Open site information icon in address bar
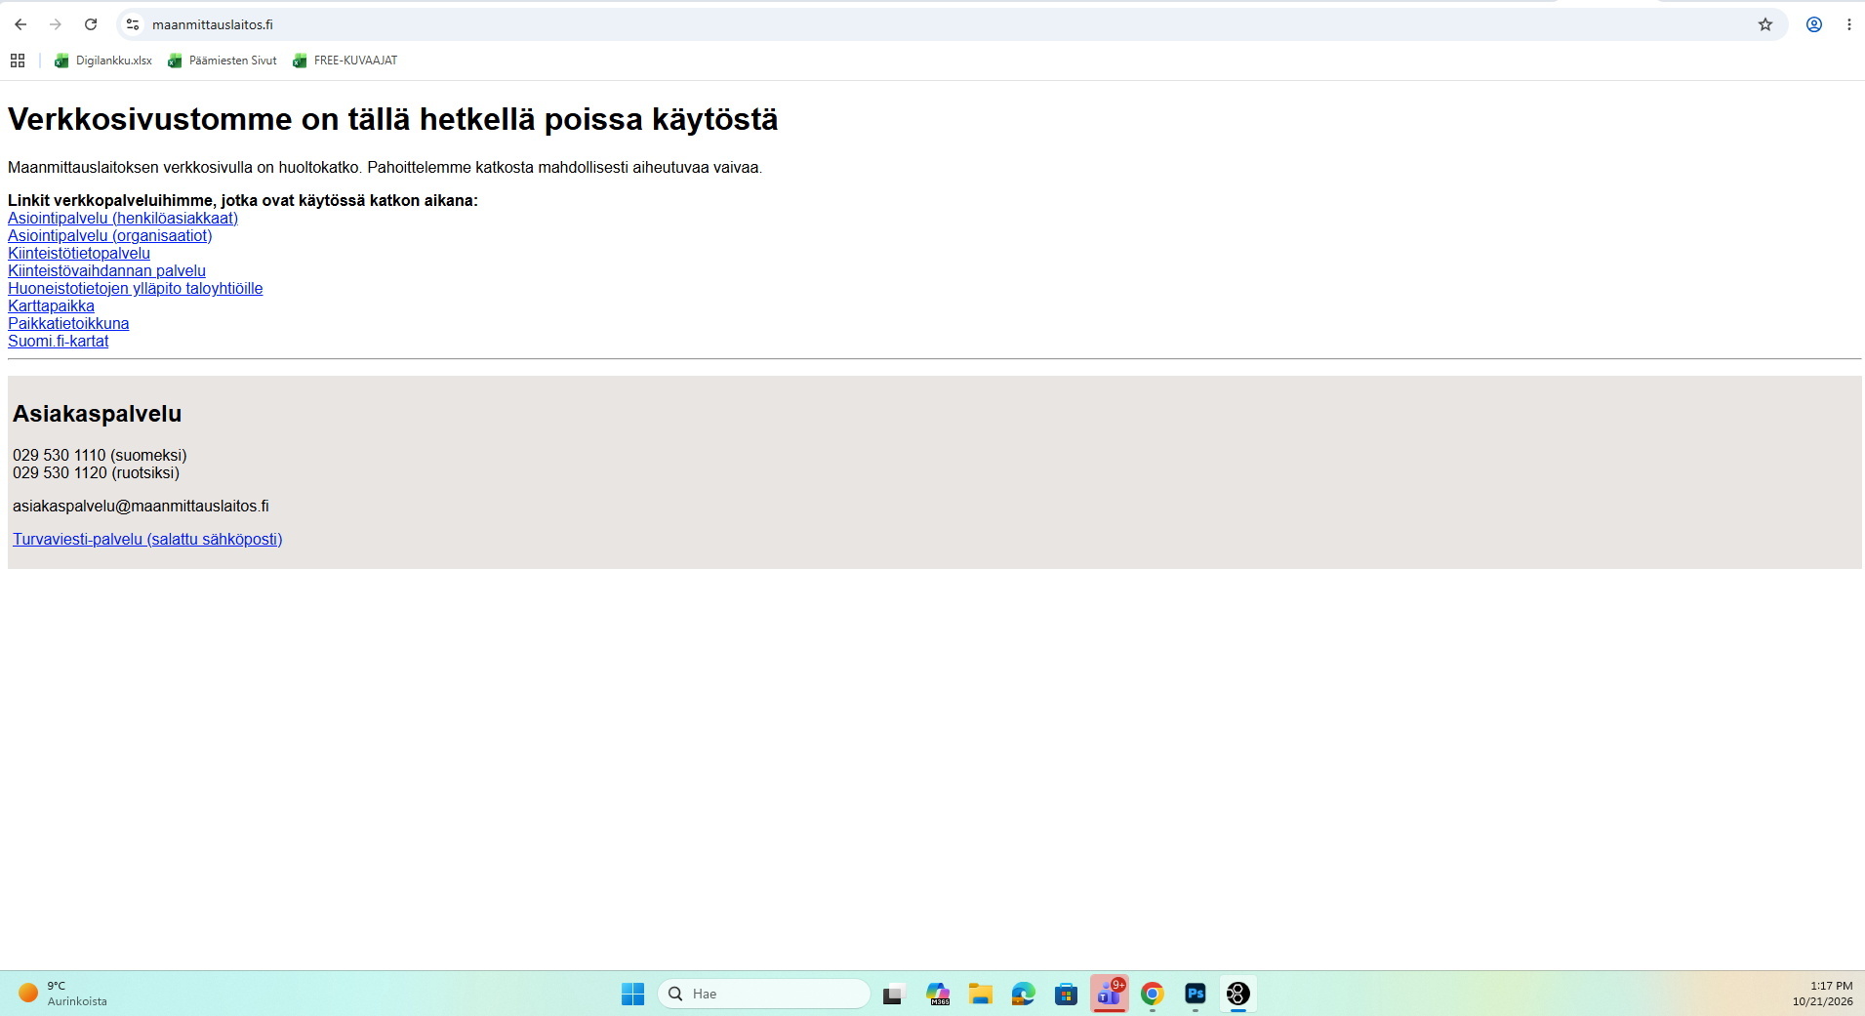The image size is (1865, 1016). click(x=133, y=24)
